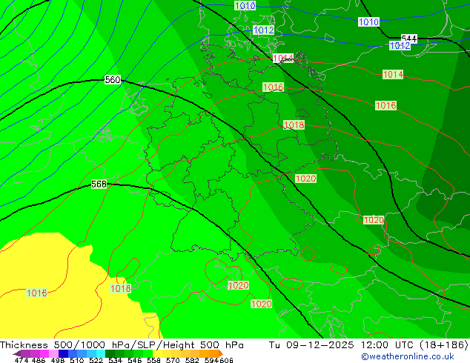Click the black contour label near 1018 west
The width and height of the screenshot is (470, 363).
(99, 184)
